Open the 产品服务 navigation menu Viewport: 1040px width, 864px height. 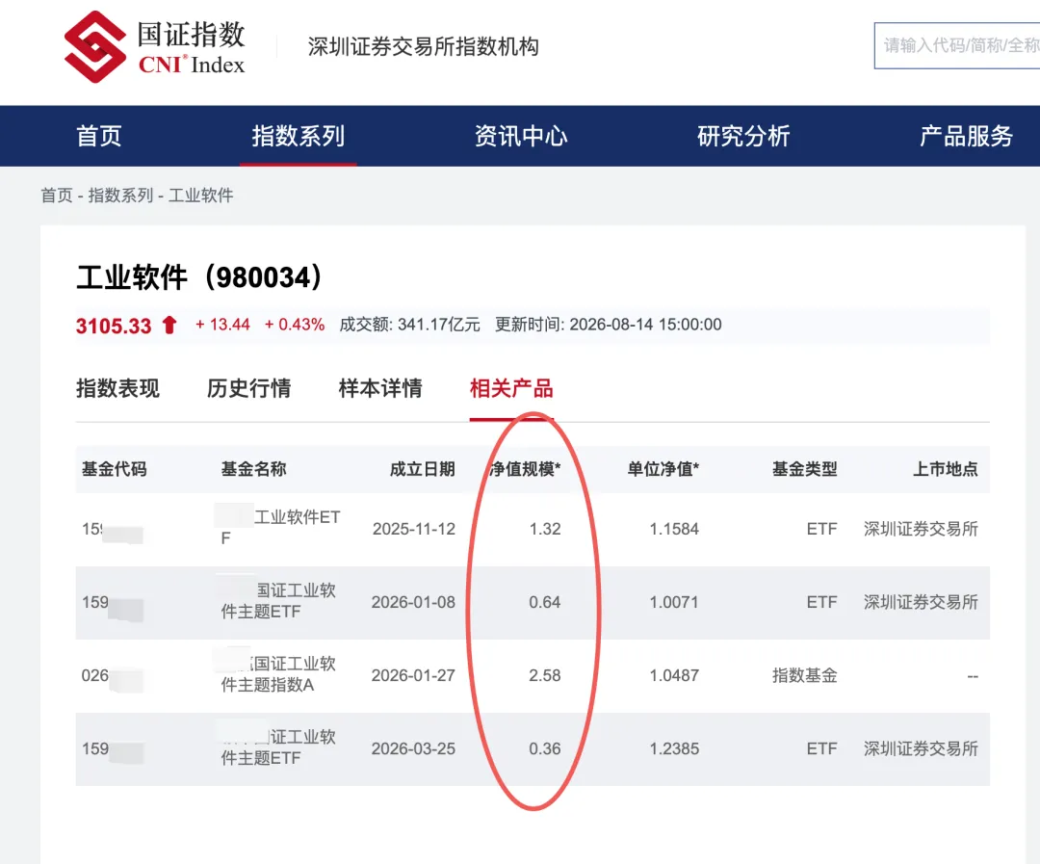(x=967, y=136)
